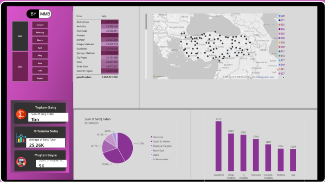Sort table by Ürün column header
This screenshot has height=182, width=325.
click(79, 16)
